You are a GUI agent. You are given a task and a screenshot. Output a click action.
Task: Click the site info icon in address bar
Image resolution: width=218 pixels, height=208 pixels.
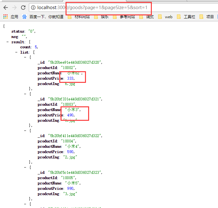[33, 8]
